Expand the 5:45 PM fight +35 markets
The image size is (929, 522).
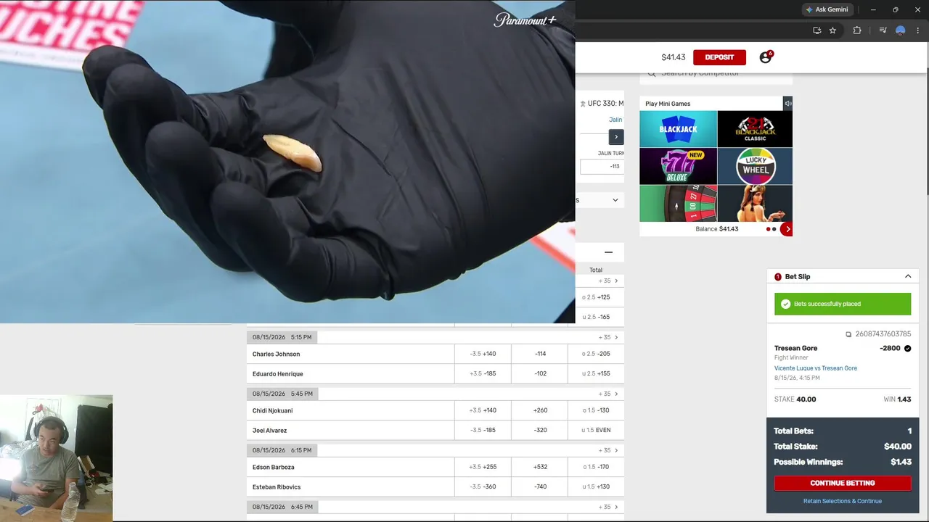pos(608,394)
